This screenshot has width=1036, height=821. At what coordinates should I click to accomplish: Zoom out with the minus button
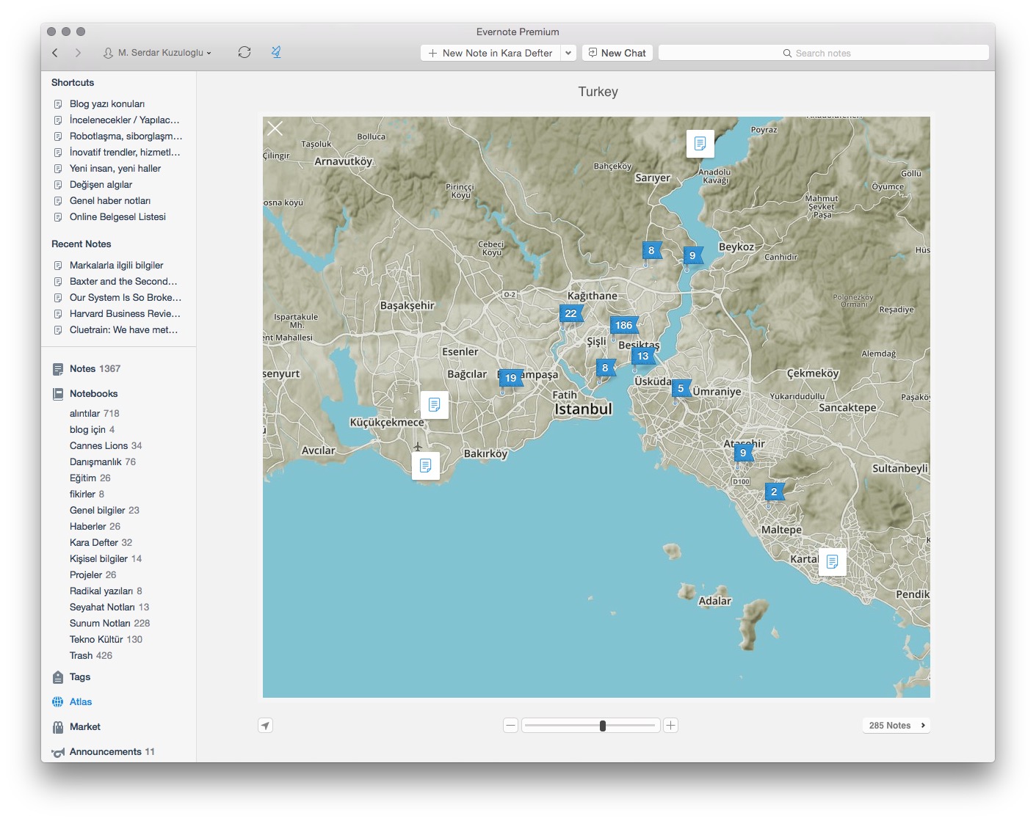pyautogui.click(x=511, y=726)
